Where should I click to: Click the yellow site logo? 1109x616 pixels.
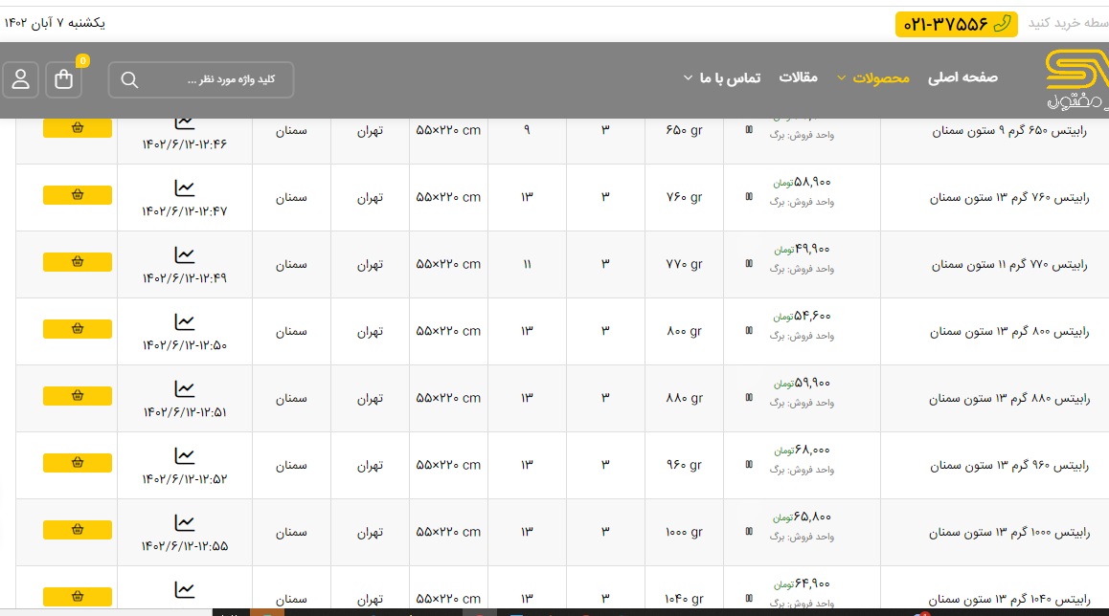(x=1075, y=78)
